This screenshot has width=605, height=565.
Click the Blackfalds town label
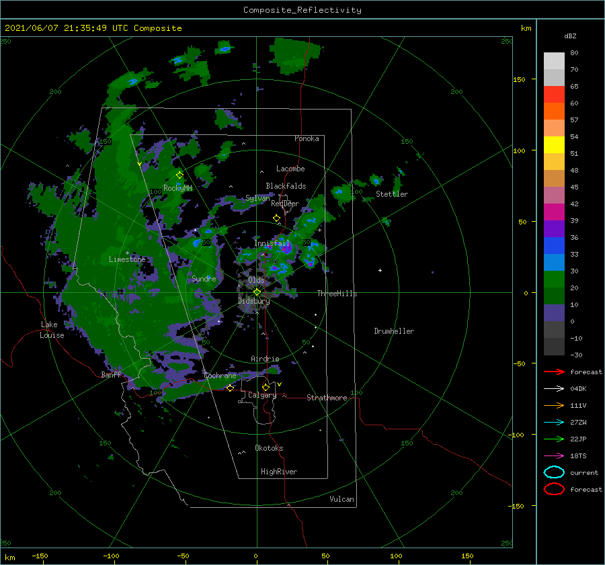pyautogui.click(x=286, y=186)
